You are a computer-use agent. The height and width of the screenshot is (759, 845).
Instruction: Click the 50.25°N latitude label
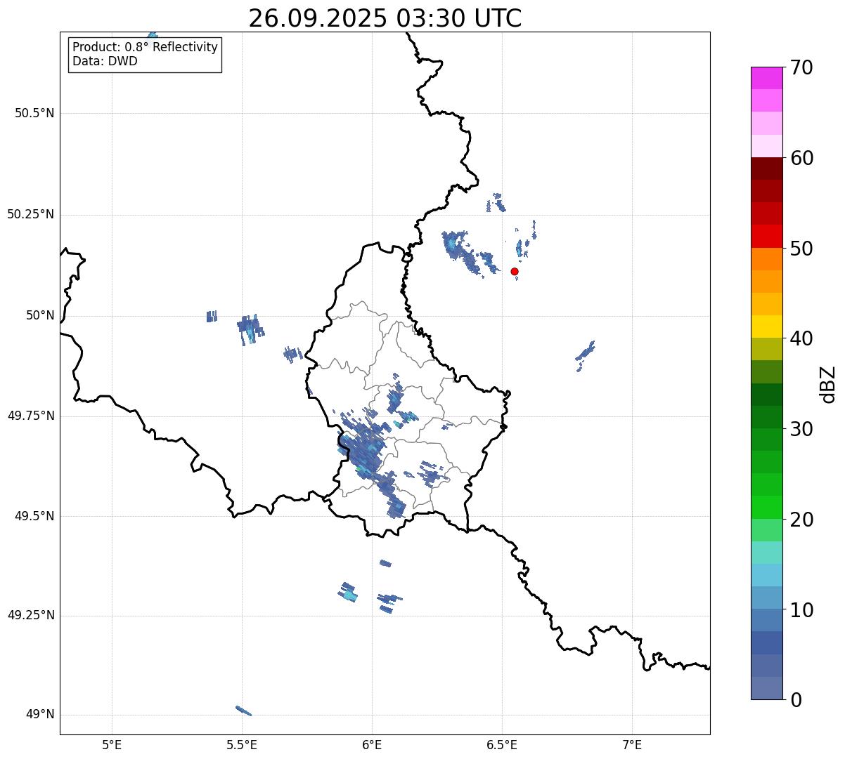click(31, 214)
